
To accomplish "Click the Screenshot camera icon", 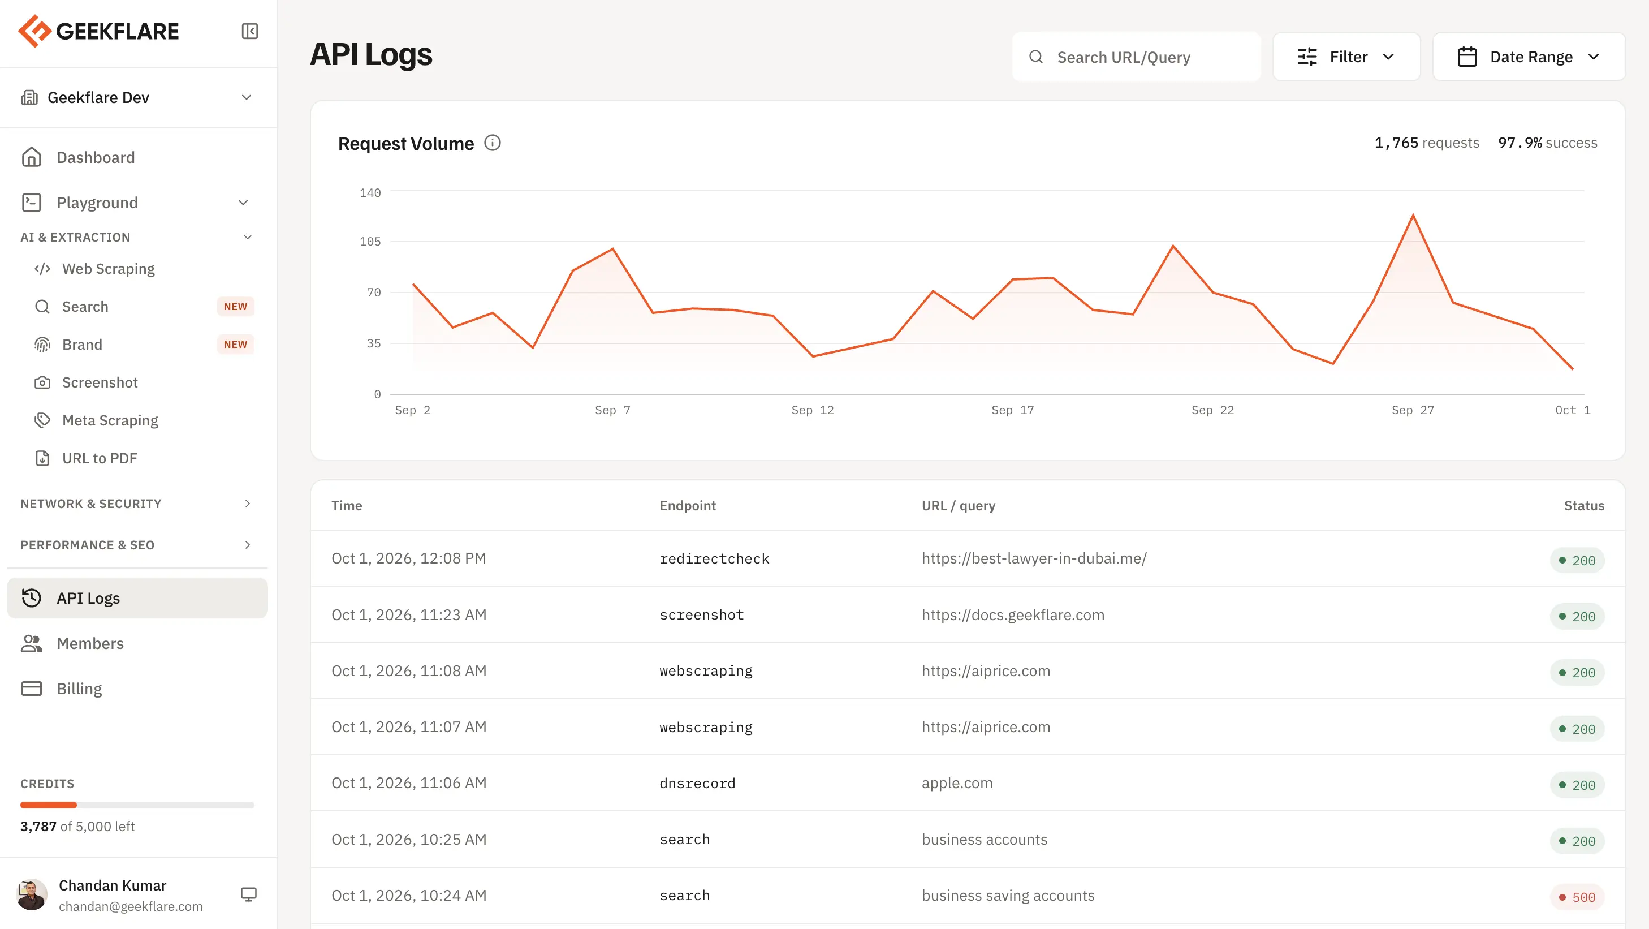I will coord(42,383).
